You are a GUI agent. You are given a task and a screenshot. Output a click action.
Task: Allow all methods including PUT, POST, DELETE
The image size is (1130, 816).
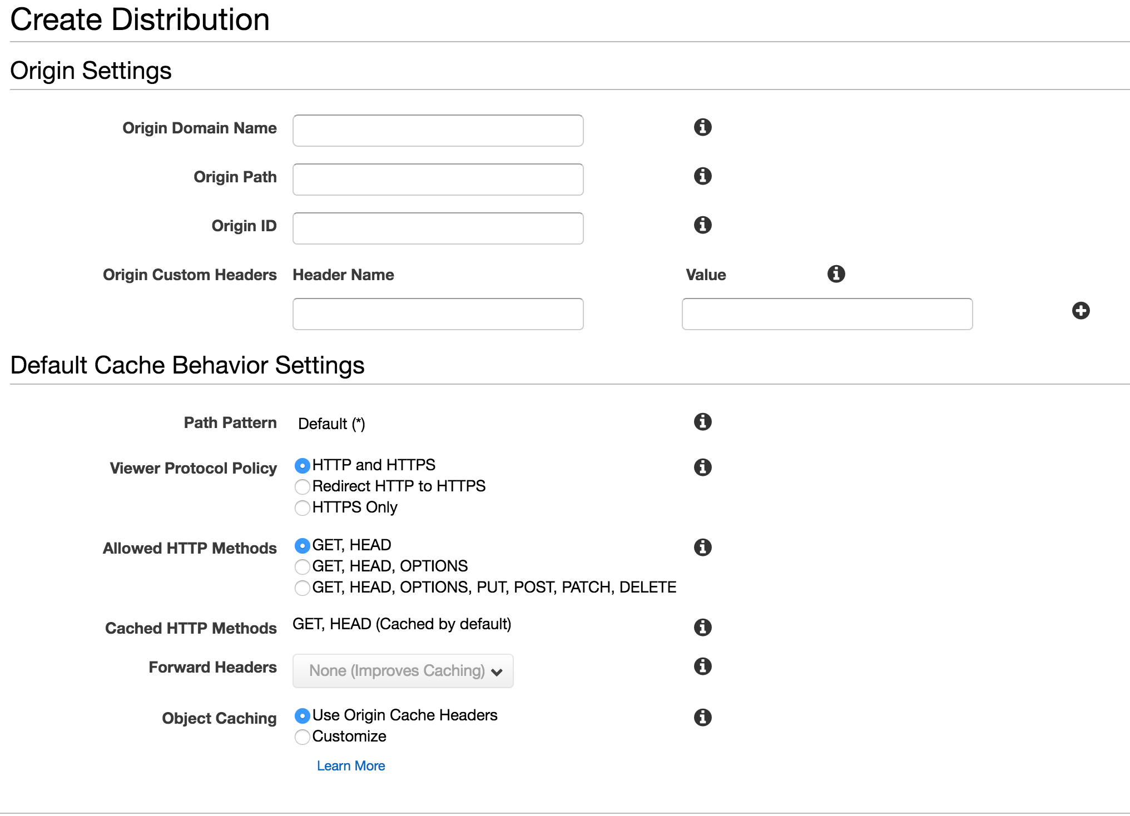pos(302,588)
